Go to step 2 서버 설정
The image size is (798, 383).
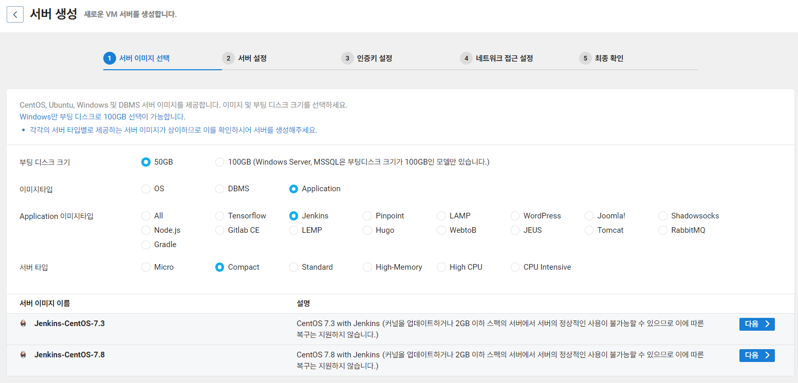tap(245, 58)
